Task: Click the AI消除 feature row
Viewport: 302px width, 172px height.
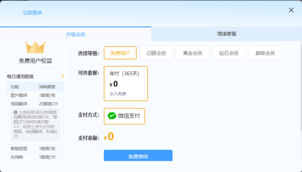Action: (35, 157)
